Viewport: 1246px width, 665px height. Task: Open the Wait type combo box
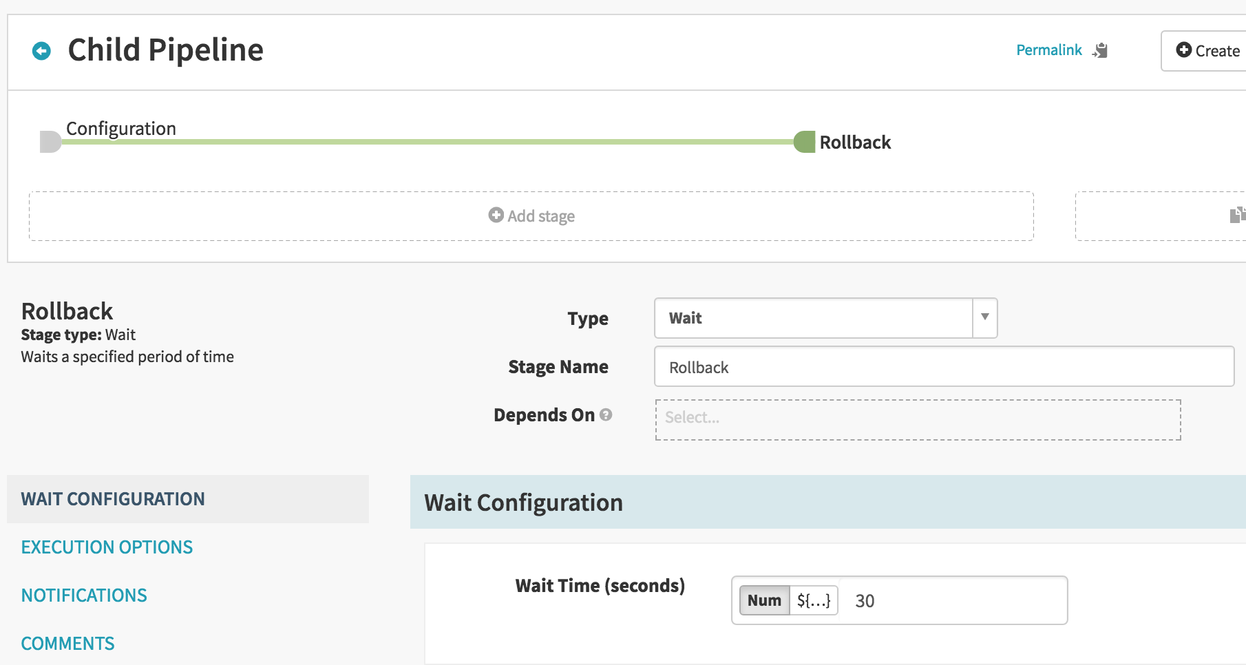(825, 318)
